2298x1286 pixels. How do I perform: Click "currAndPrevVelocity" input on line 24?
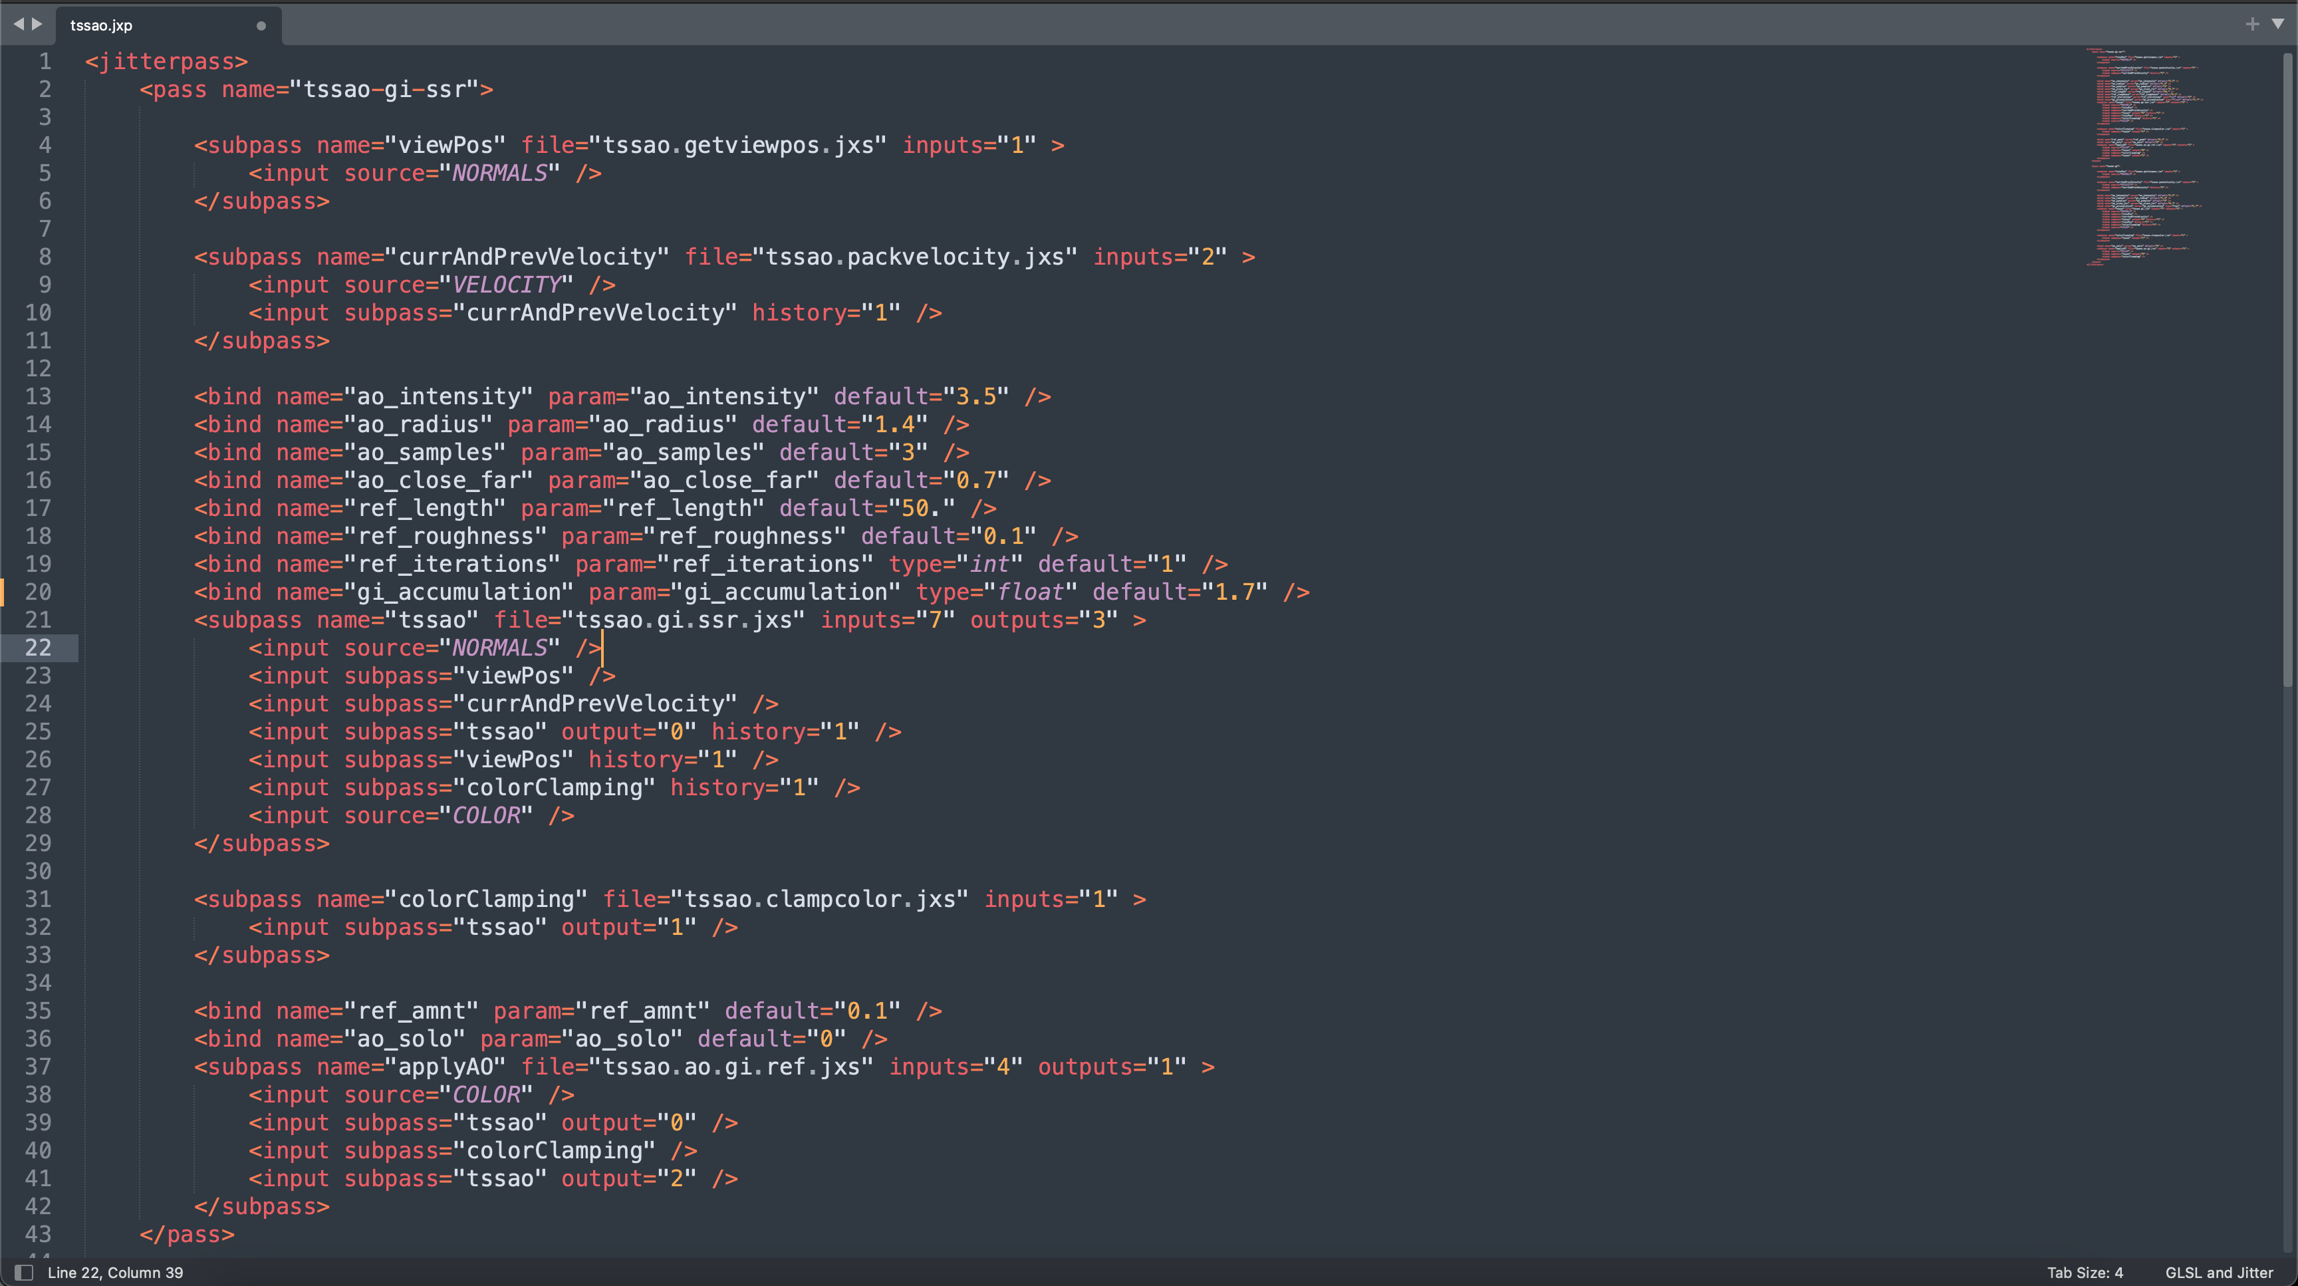[595, 704]
